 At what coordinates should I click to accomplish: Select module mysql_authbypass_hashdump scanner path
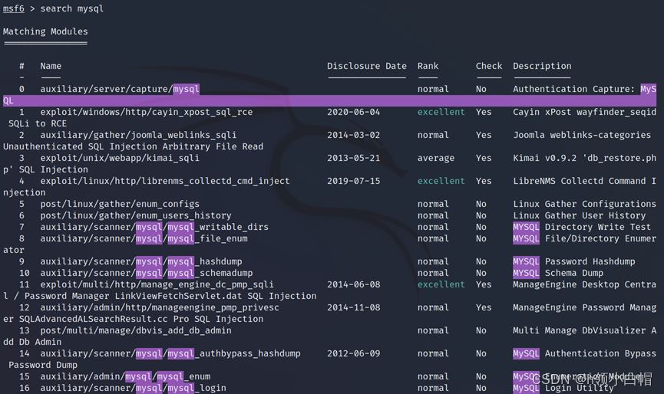click(x=170, y=353)
